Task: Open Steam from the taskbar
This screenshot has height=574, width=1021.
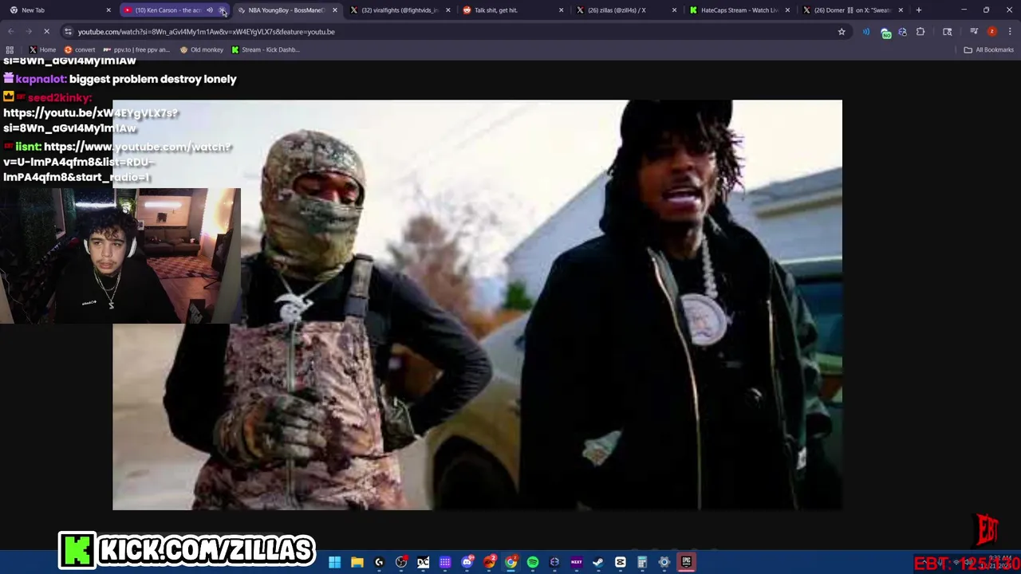Action: pyautogui.click(x=598, y=562)
